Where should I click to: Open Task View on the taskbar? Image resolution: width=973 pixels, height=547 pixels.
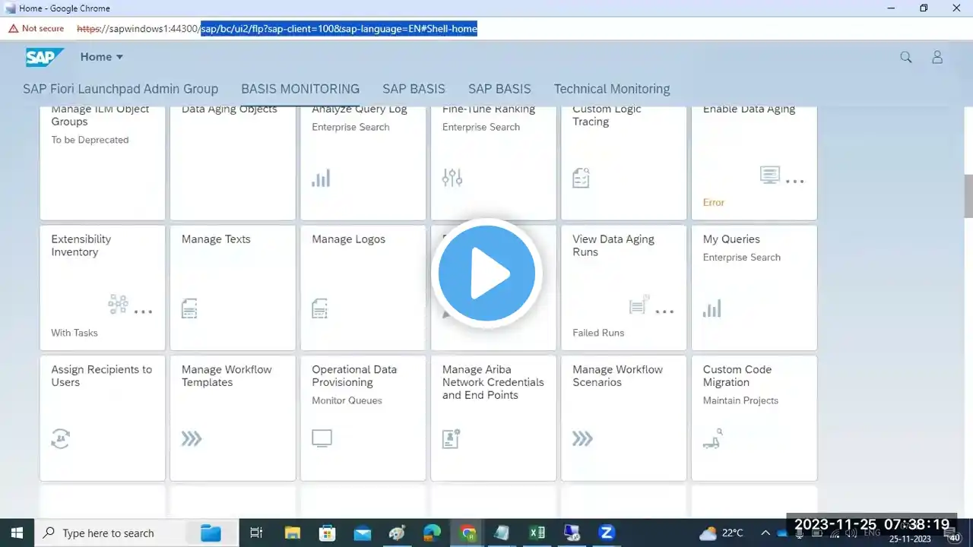[256, 533]
